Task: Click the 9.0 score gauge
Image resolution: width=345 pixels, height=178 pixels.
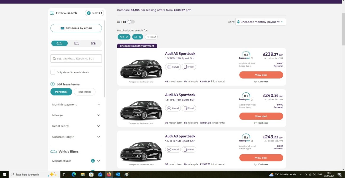Action: coord(246,54)
